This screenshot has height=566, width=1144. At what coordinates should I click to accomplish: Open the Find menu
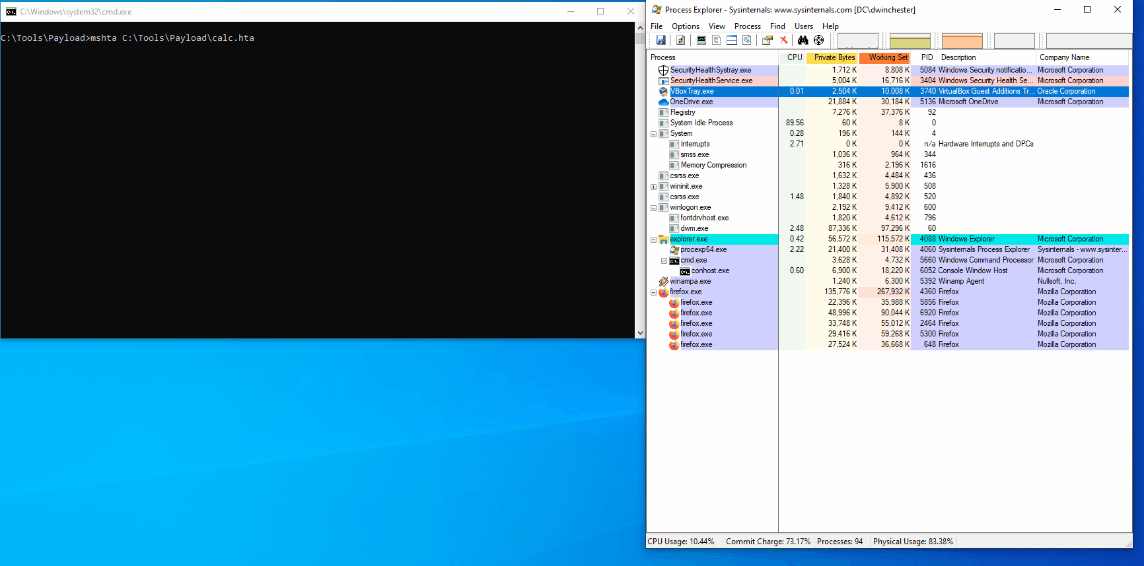778,26
